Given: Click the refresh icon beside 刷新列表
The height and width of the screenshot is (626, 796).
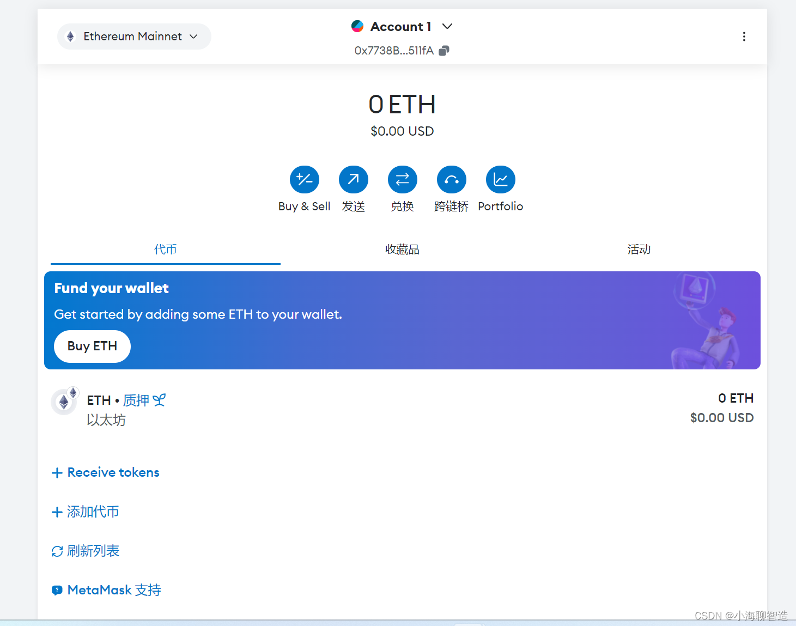Looking at the screenshot, I should 57,551.
